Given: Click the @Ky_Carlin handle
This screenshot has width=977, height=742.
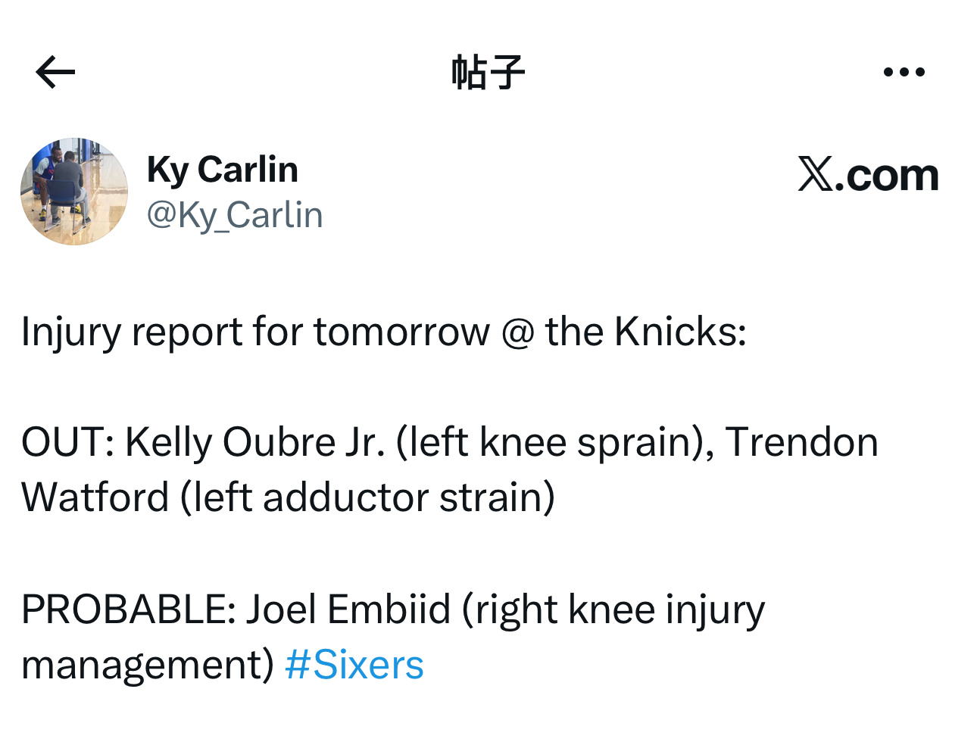Looking at the screenshot, I should [235, 215].
